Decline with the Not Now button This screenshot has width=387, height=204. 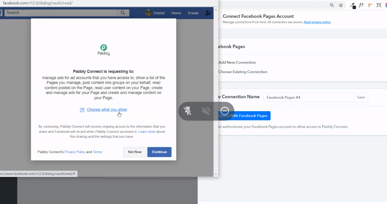click(135, 152)
